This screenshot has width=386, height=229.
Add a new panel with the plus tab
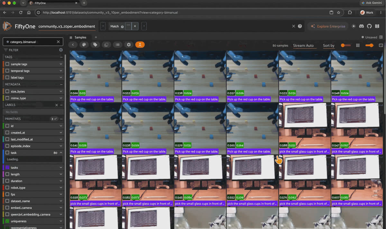[x=96, y=37]
